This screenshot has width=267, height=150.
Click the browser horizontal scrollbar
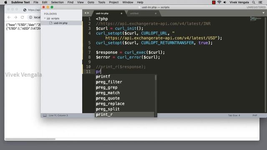(x=30, y=139)
